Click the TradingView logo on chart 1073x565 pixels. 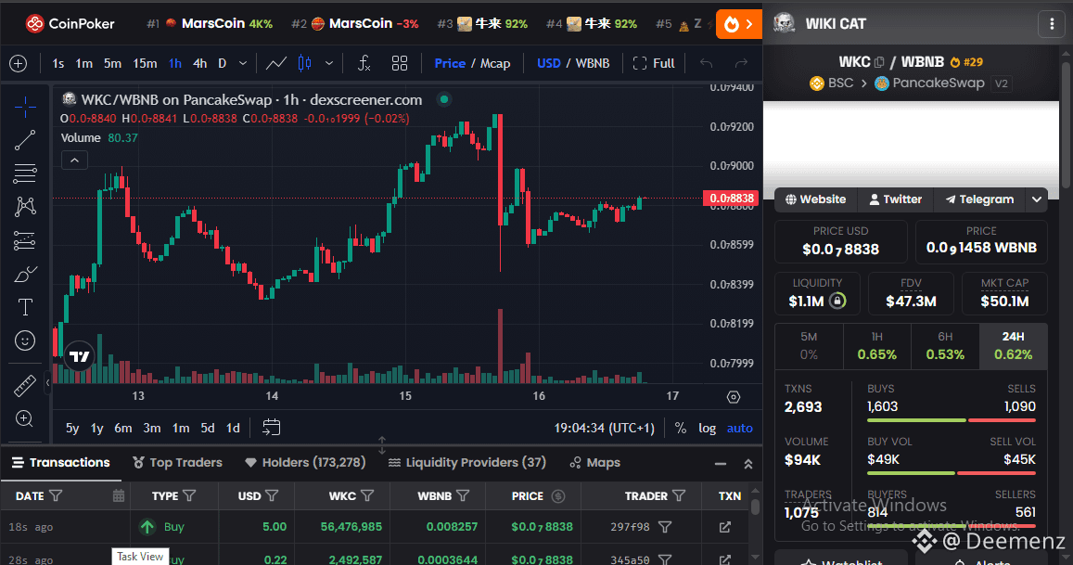(x=80, y=356)
